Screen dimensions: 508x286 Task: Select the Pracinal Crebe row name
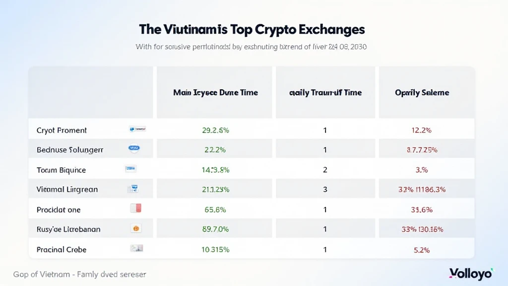click(x=62, y=249)
